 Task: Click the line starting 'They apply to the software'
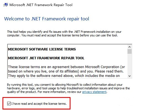tap(64, 76)
